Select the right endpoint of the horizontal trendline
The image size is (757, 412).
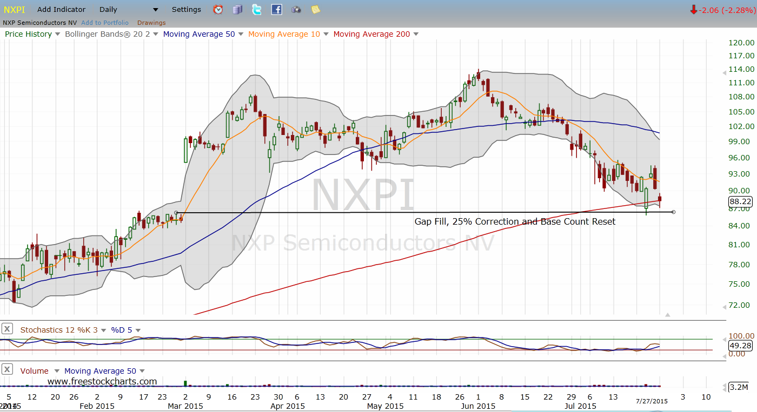coord(673,212)
